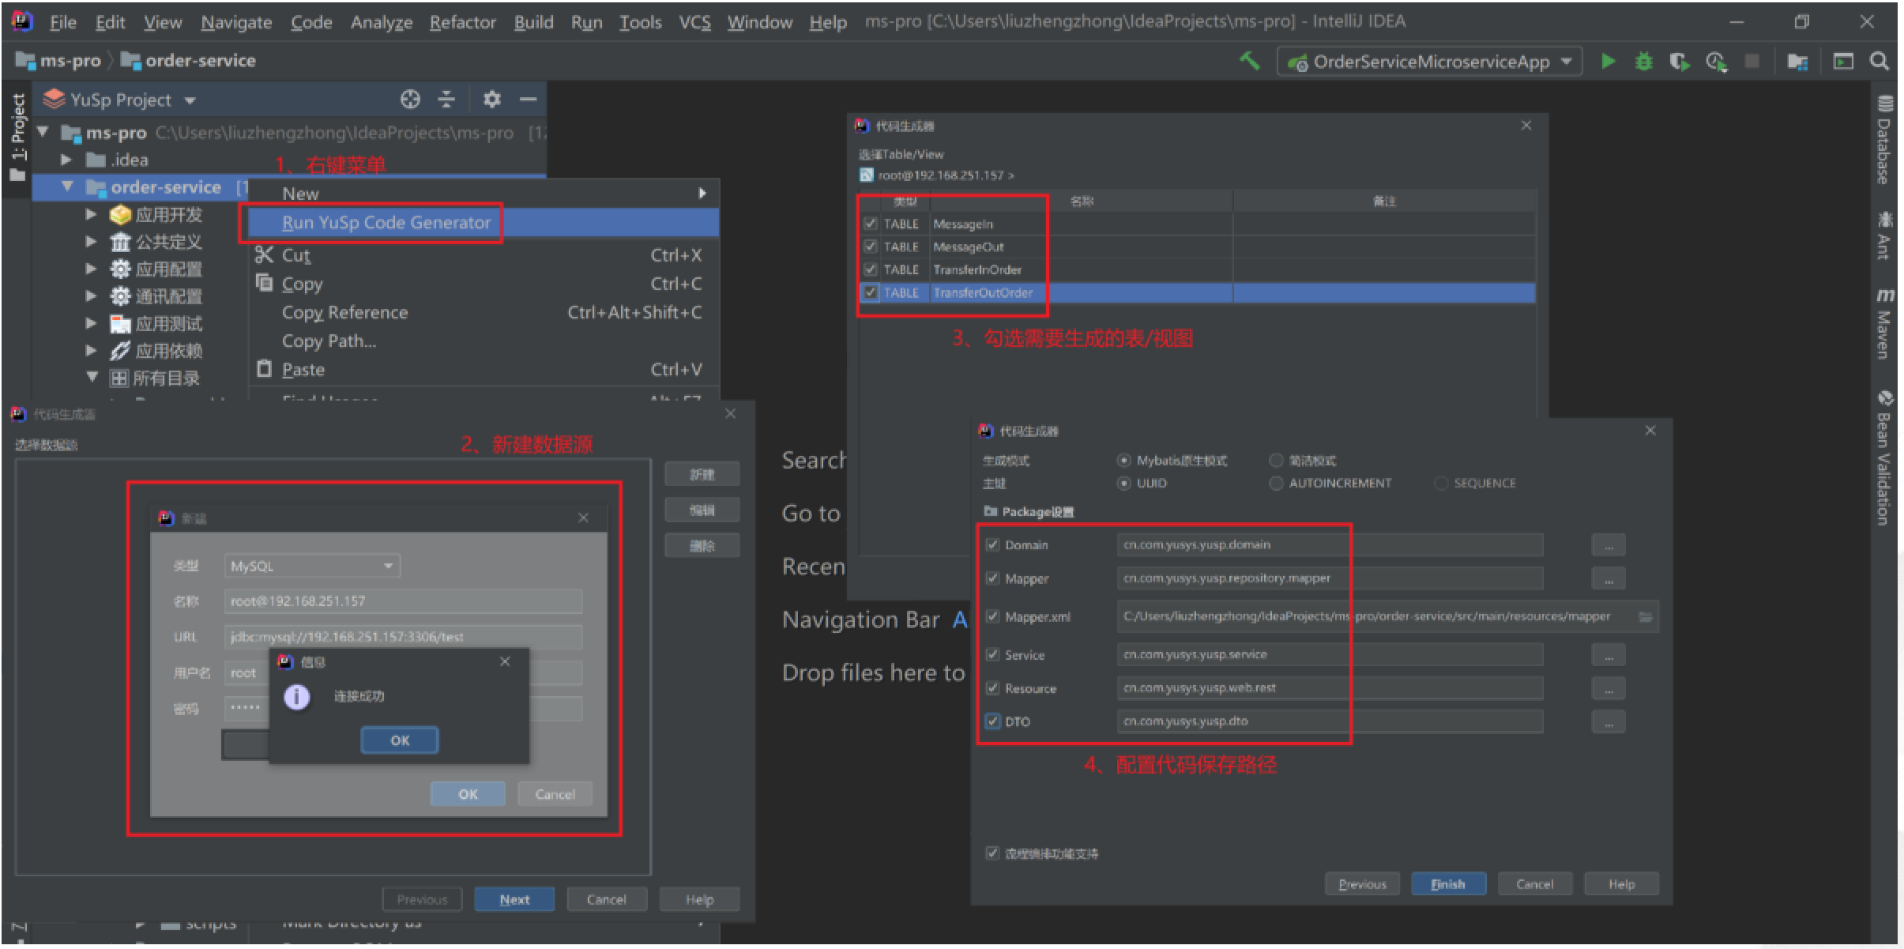Click locate/scroll-from-source target icon
The width and height of the screenshot is (1904, 949).
(410, 100)
